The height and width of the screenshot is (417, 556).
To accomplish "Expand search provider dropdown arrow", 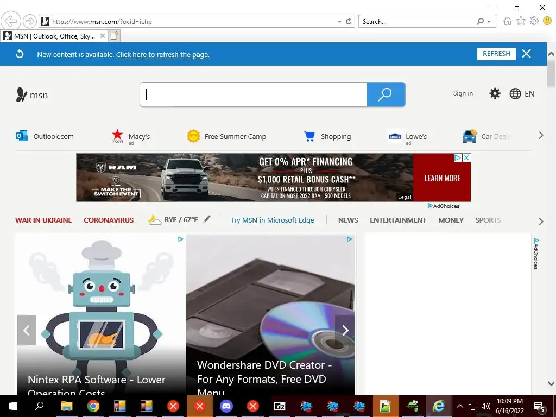I will [489, 22].
